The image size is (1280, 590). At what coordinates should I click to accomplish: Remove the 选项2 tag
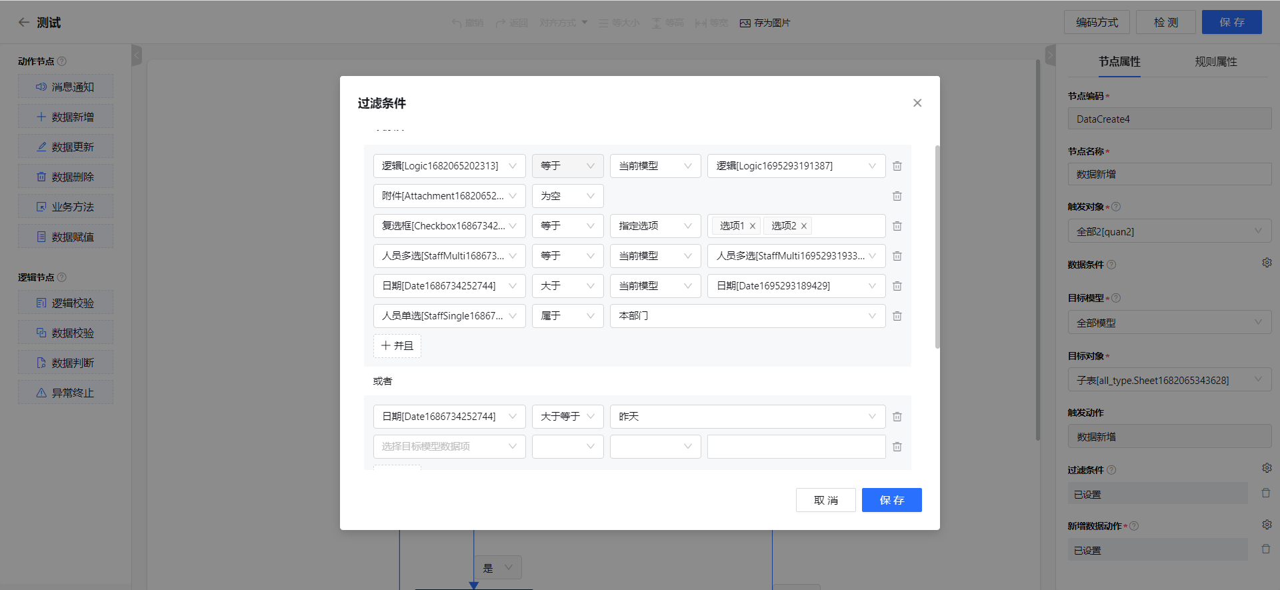[804, 226]
